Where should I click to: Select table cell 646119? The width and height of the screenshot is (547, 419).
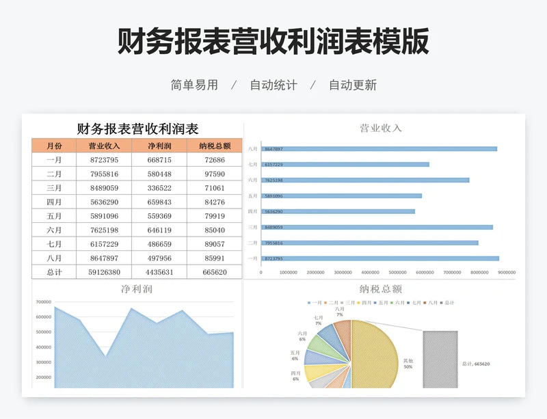pyautogui.click(x=159, y=230)
